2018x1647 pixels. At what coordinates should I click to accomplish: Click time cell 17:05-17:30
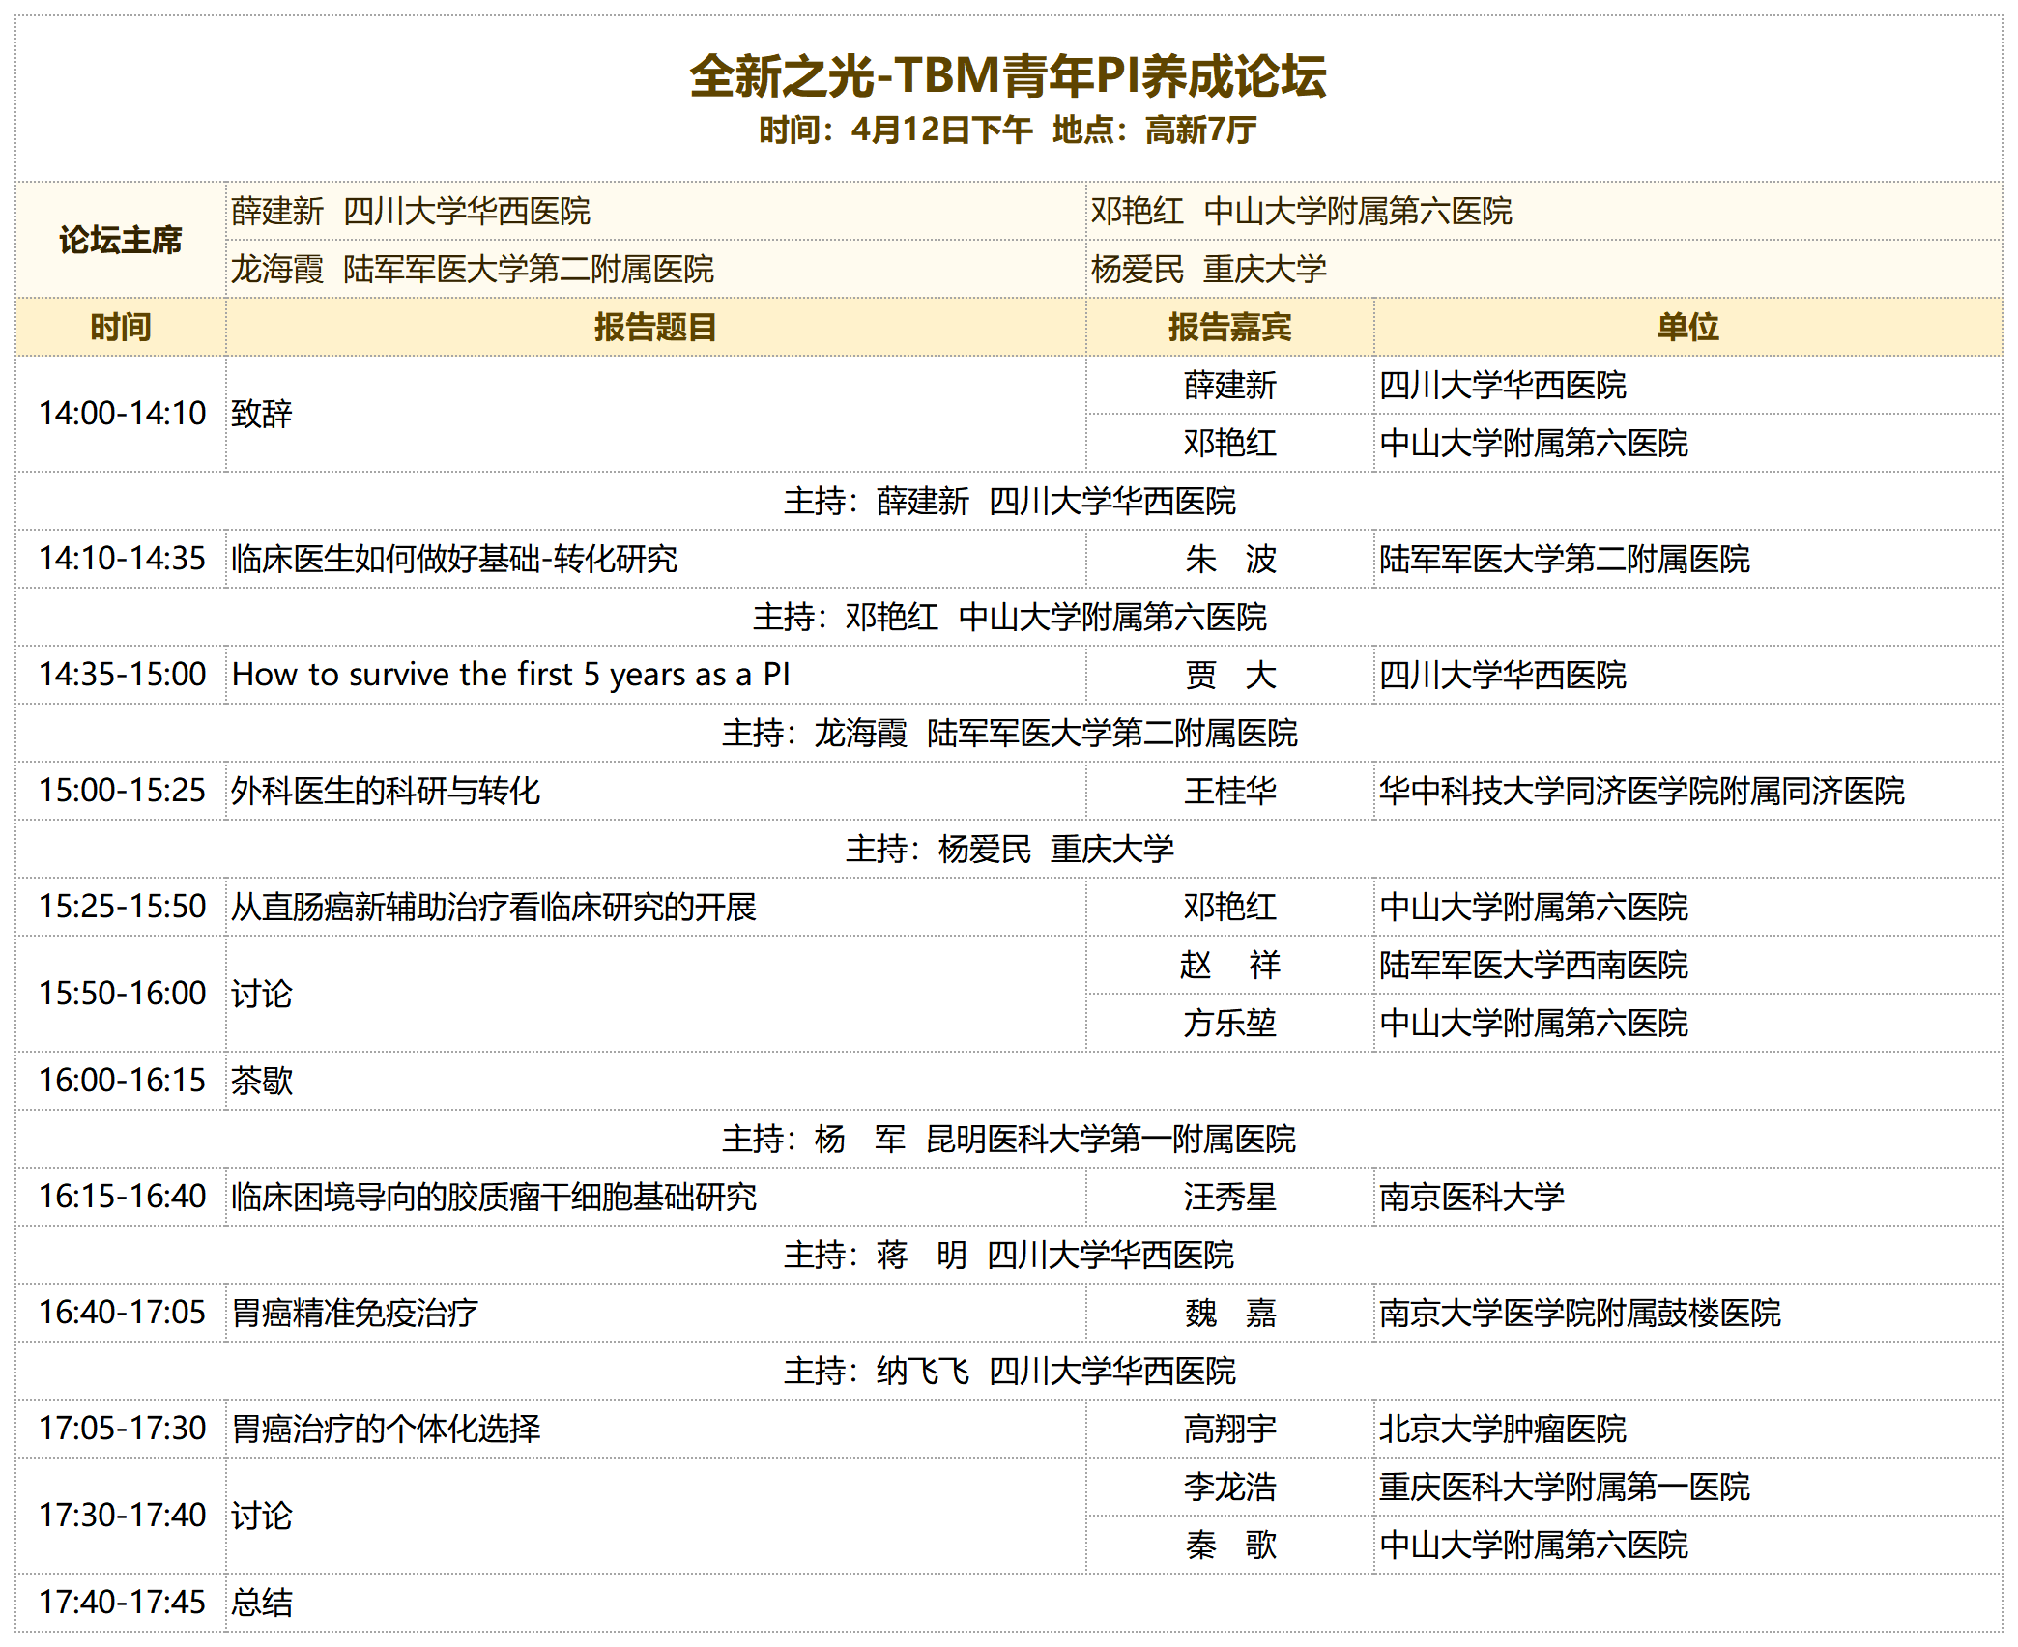click(122, 1429)
